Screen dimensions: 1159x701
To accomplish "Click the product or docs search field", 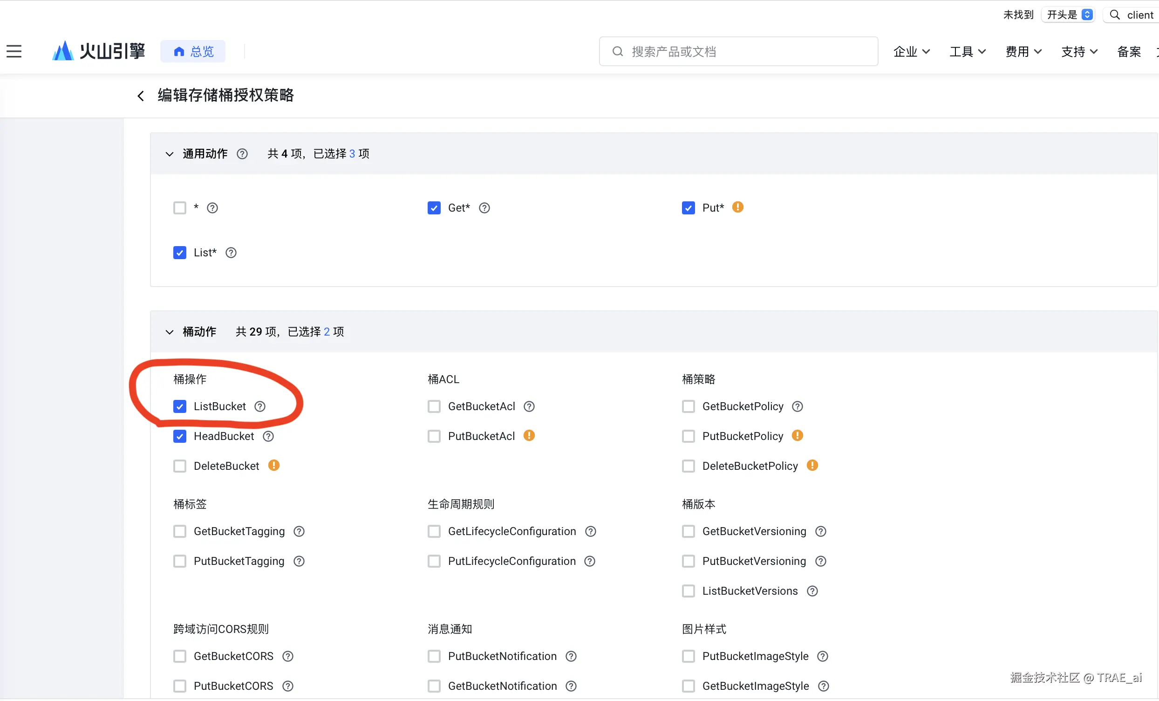I will tap(738, 51).
